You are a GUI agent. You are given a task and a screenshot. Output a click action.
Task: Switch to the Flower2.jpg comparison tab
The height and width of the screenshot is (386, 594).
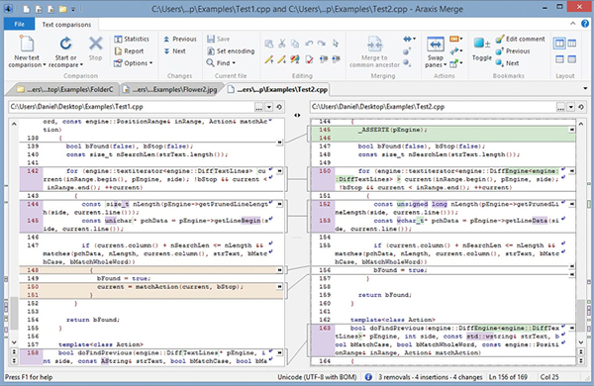170,89
